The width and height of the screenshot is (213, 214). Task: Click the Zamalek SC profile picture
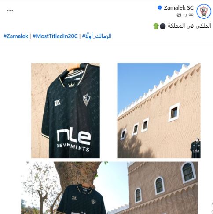(204, 11)
